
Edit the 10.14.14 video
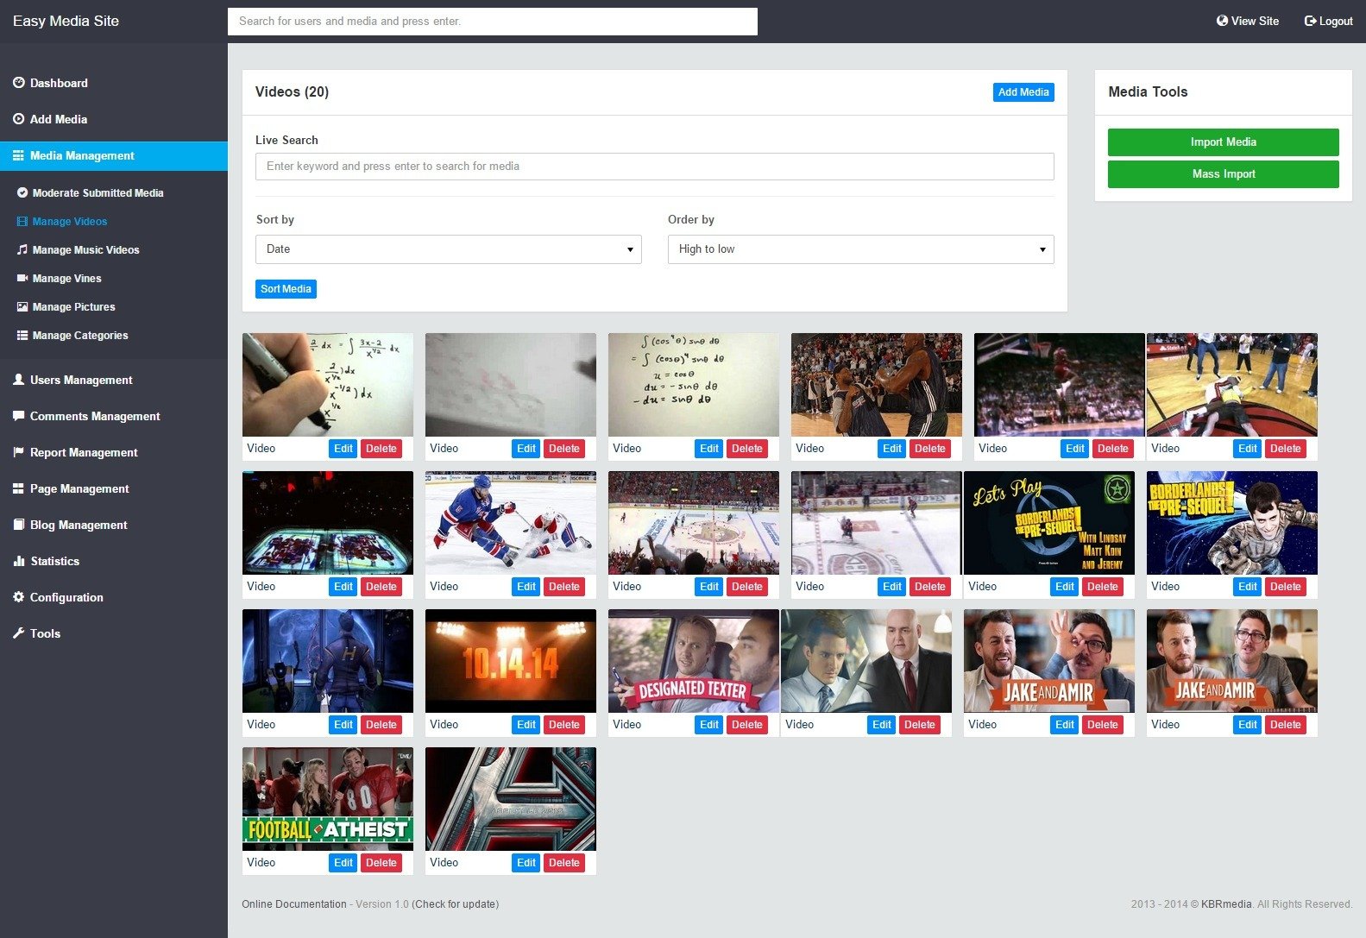click(526, 725)
